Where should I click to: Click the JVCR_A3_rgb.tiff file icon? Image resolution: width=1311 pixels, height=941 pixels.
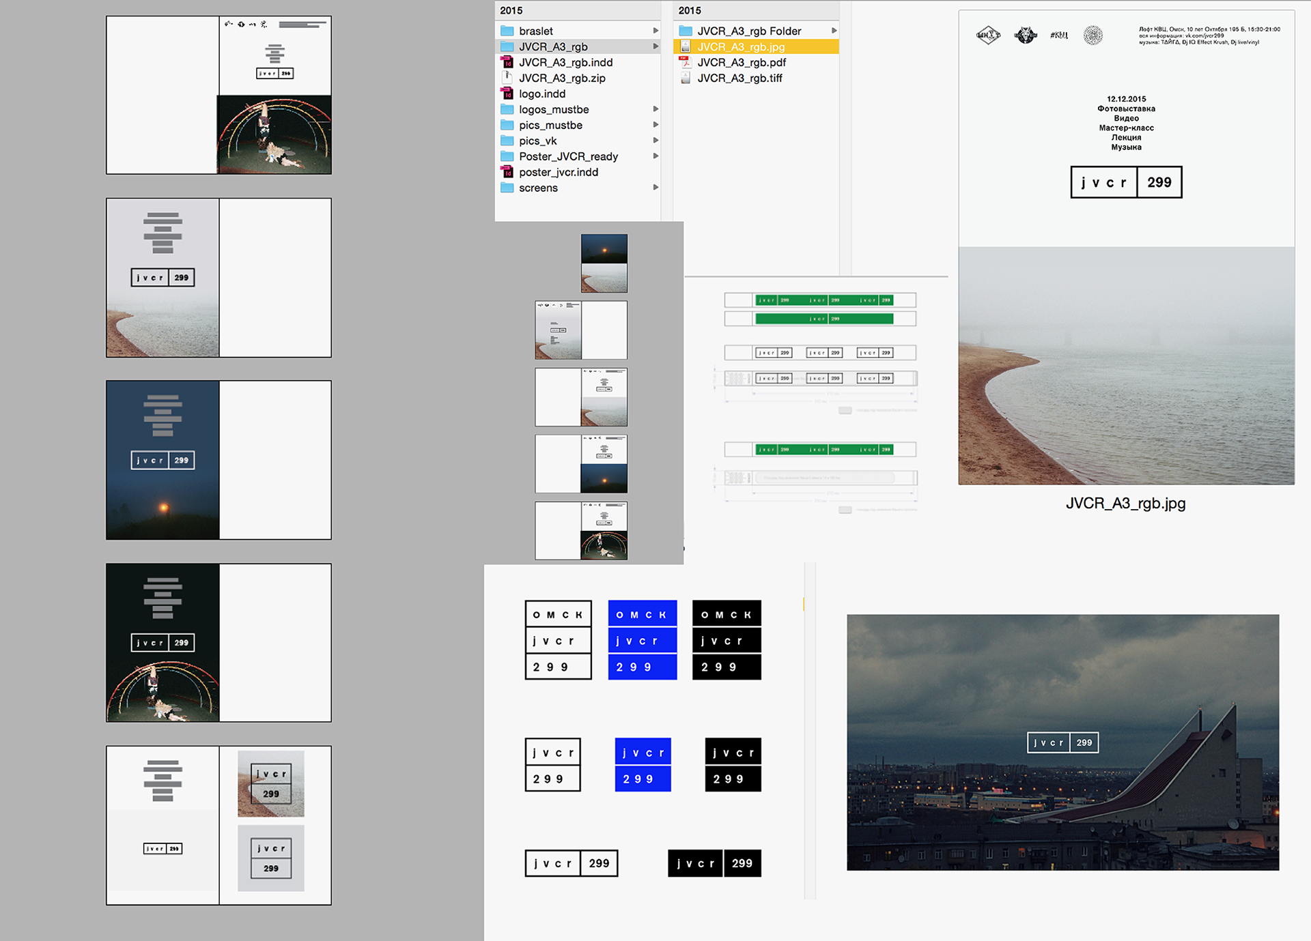point(685,78)
